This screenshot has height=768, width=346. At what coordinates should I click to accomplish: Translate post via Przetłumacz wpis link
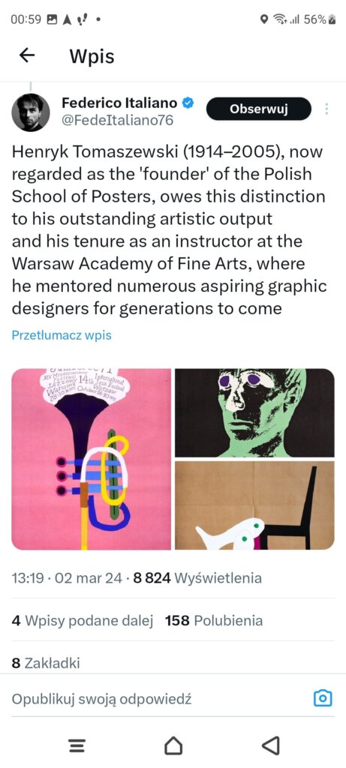coord(62,335)
